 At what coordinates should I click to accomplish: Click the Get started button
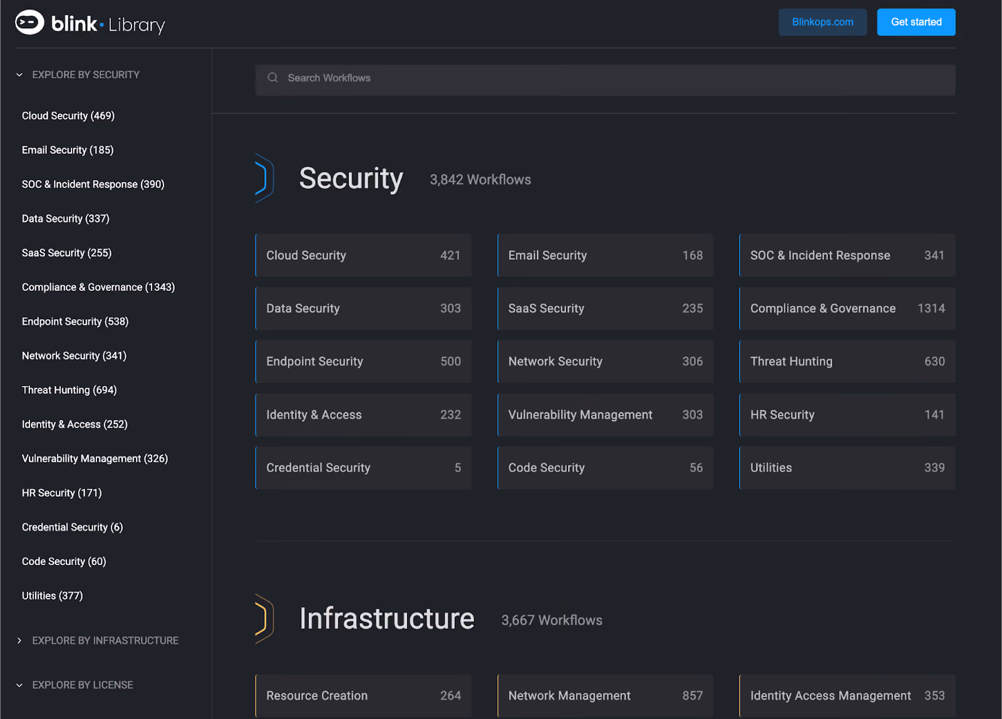[x=916, y=23]
